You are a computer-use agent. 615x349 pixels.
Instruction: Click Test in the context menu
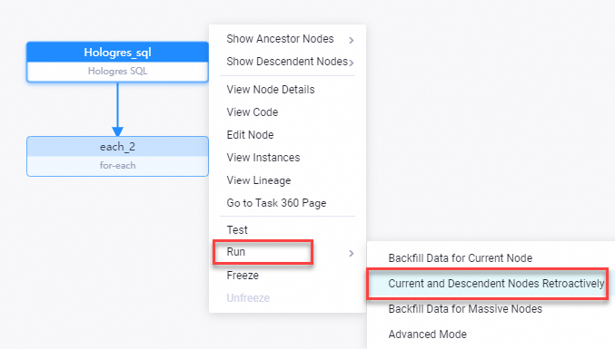(237, 229)
